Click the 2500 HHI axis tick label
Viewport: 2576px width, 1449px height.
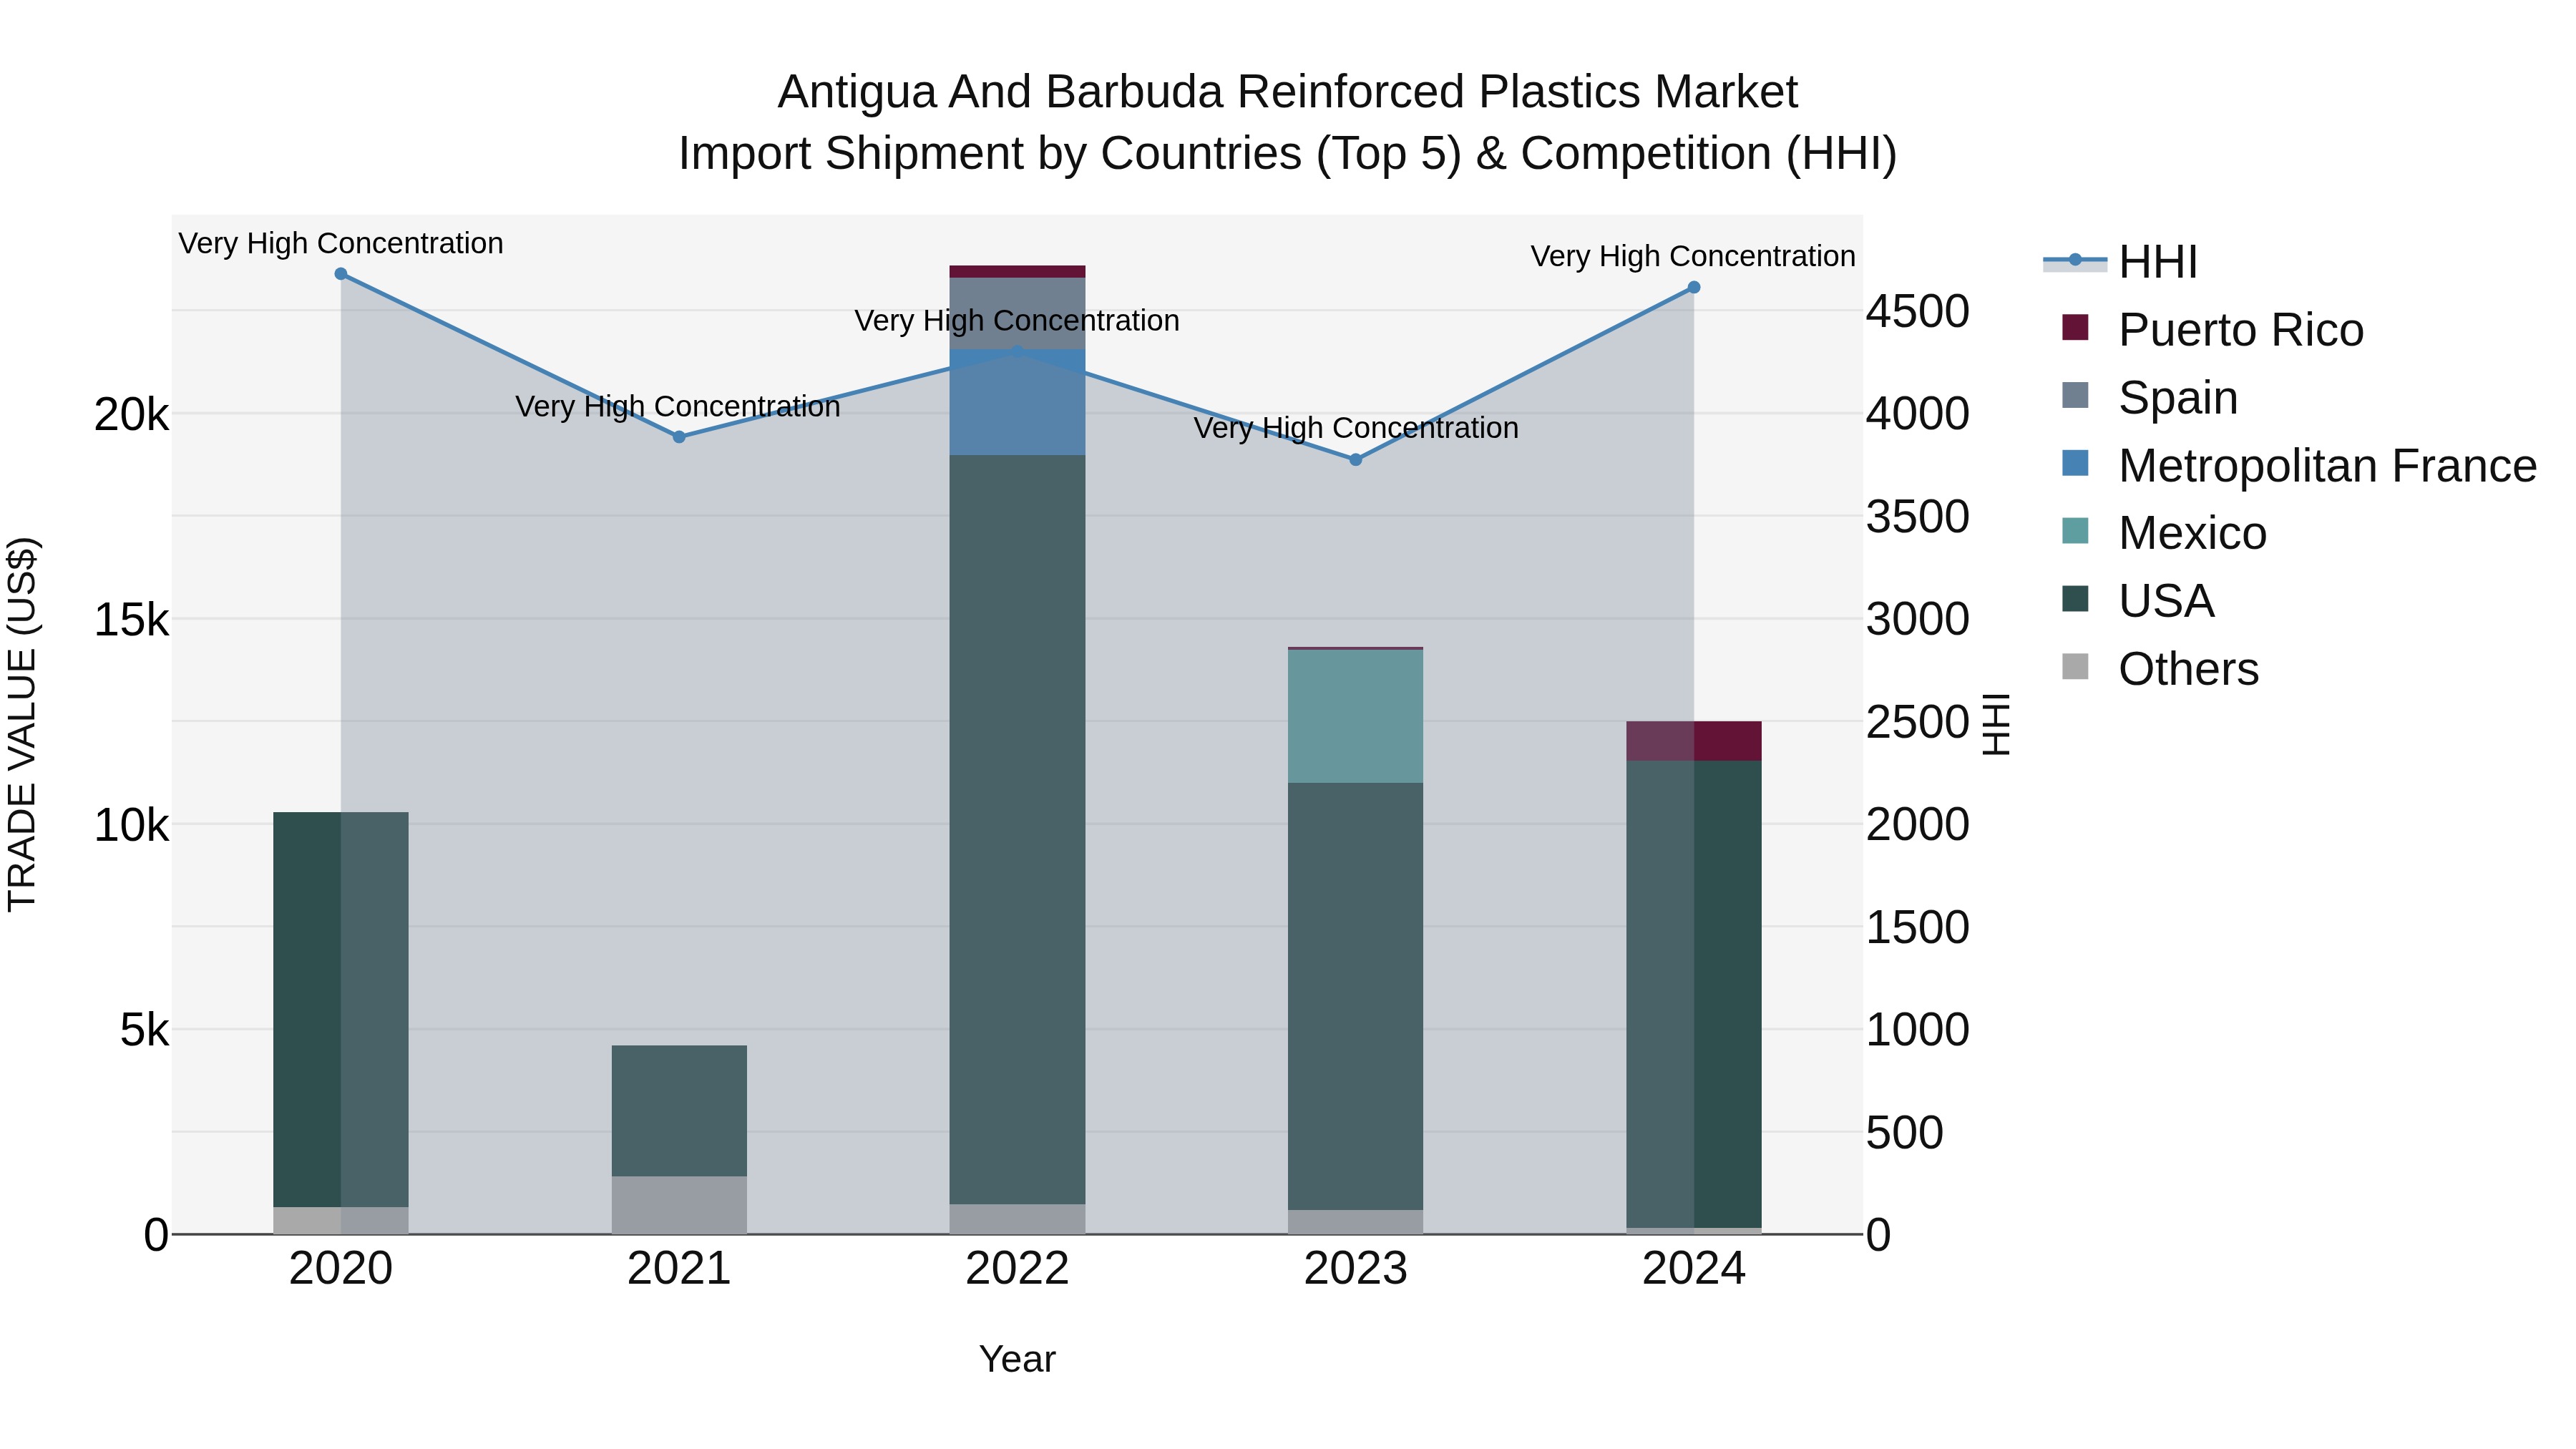pyautogui.click(x=1918, y=723)
